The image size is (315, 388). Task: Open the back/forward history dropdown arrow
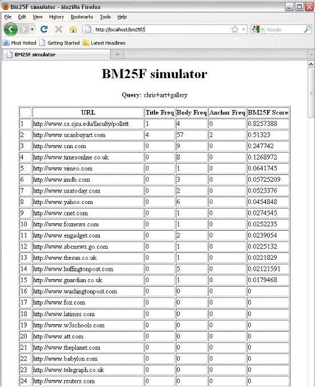(32, 30)
